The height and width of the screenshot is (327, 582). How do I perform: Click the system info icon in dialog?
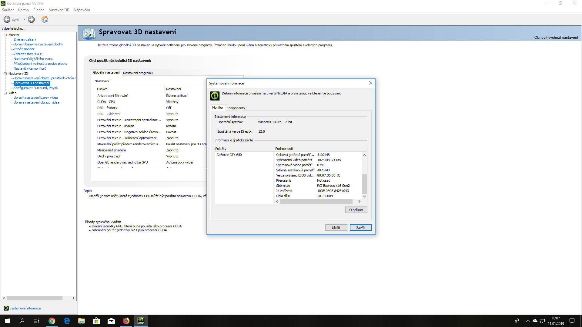point(215,96)
